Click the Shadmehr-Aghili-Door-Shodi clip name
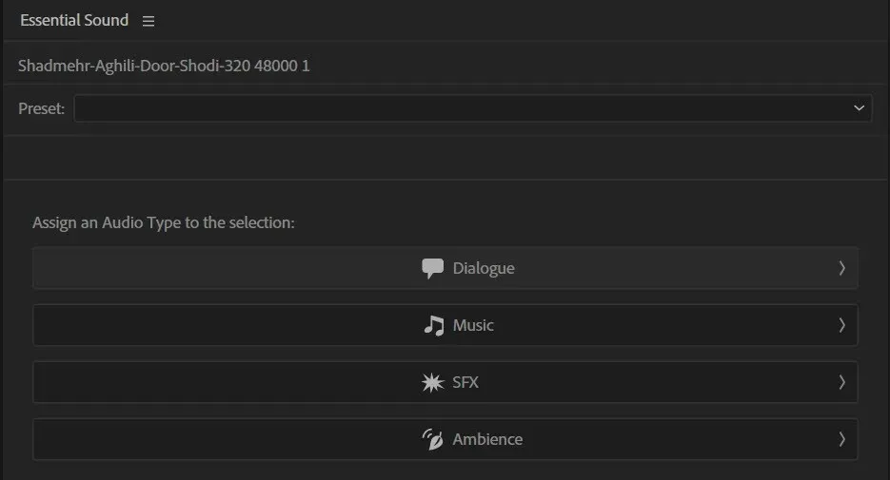 (x=164, y=66)
